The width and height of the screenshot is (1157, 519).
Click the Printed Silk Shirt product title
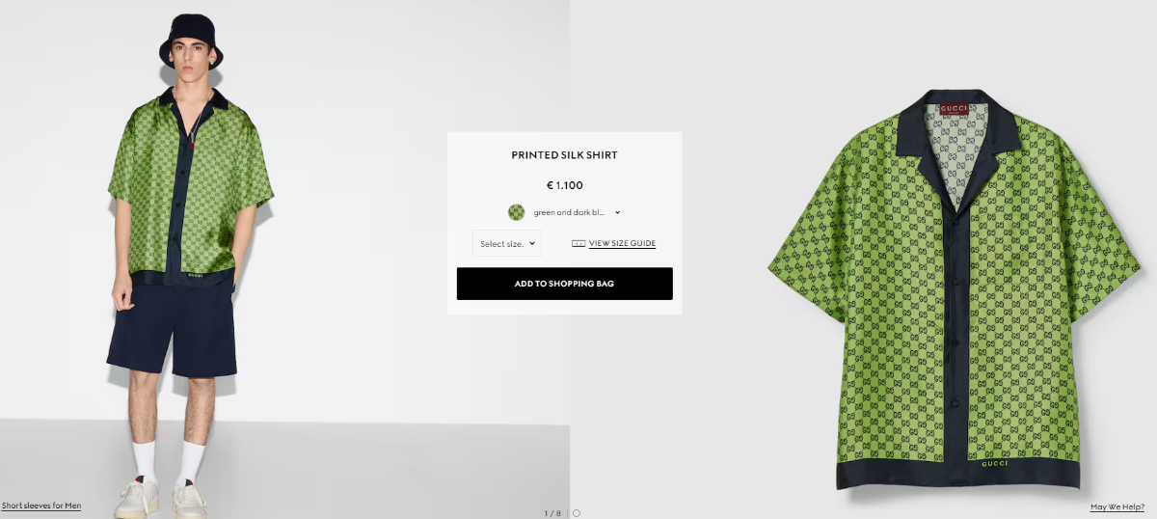point(565,155)
